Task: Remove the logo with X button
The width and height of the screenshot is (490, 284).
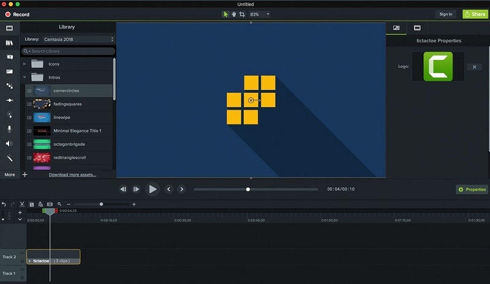Action: (474, 67)
